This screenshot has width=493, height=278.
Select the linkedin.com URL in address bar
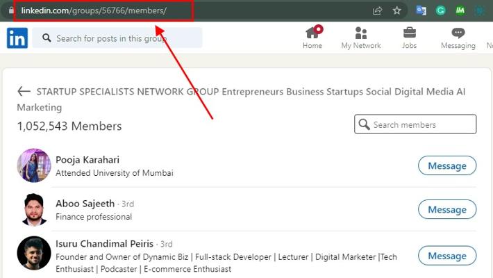(x=94, y=10)
